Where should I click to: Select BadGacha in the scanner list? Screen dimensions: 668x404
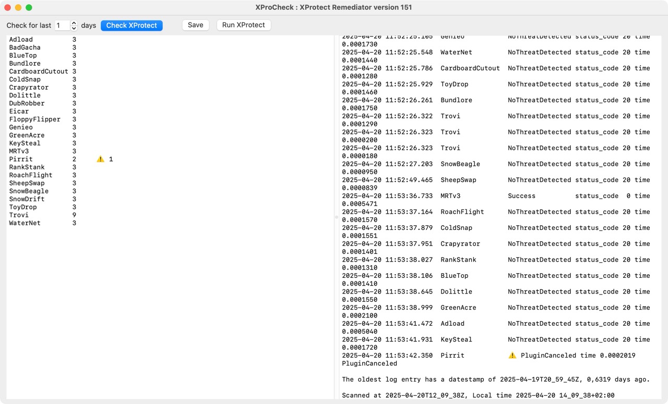25,47
